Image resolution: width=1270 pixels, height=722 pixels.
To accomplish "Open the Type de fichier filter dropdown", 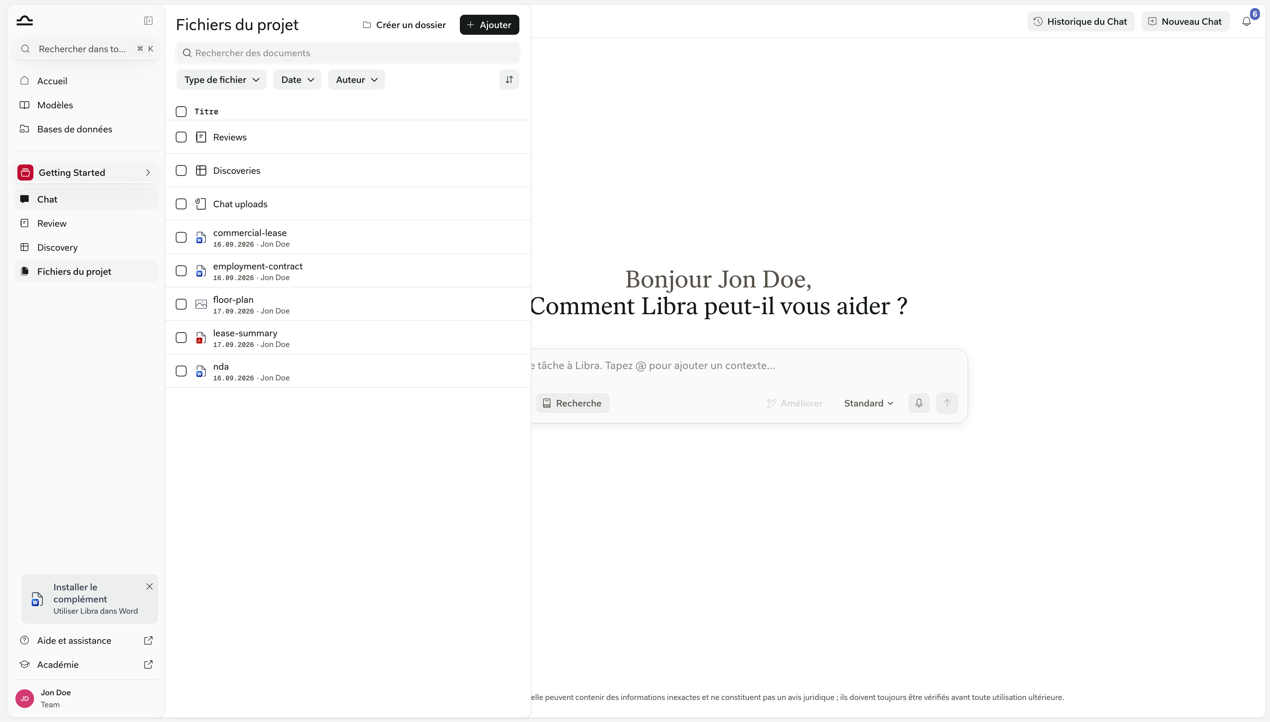I will (x=222, y=80).
